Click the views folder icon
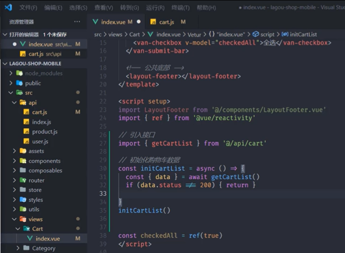The image size is (345, 253). coord(23,219)
